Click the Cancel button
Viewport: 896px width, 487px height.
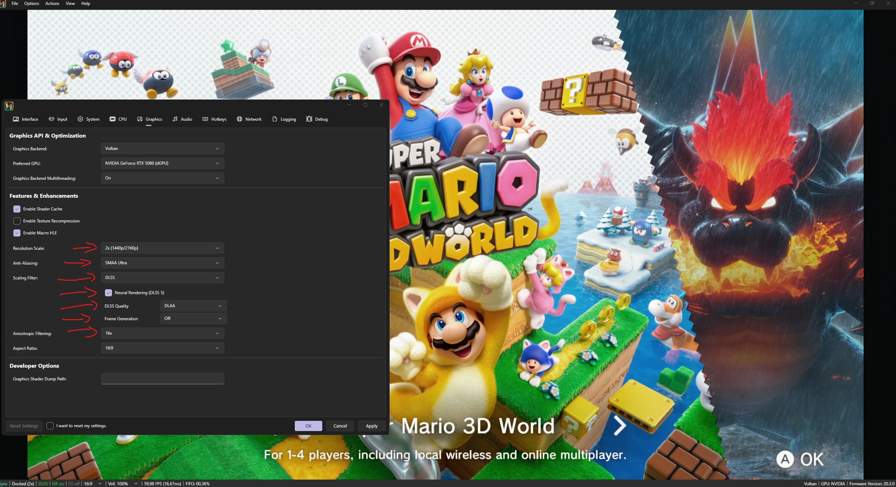[340, 426]
